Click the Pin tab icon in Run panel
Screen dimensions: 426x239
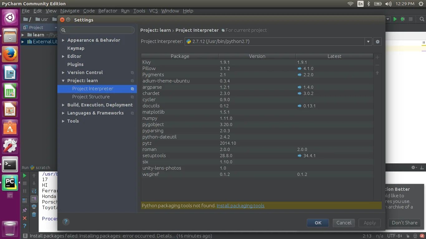click(25, 210)
